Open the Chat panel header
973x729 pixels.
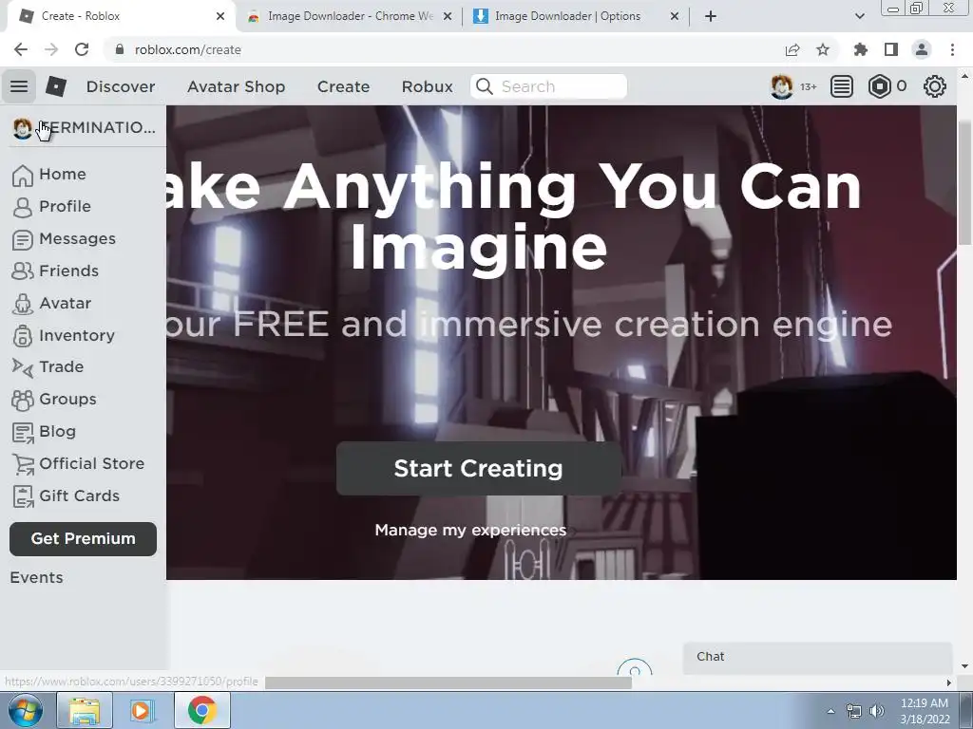pos(817,657)
